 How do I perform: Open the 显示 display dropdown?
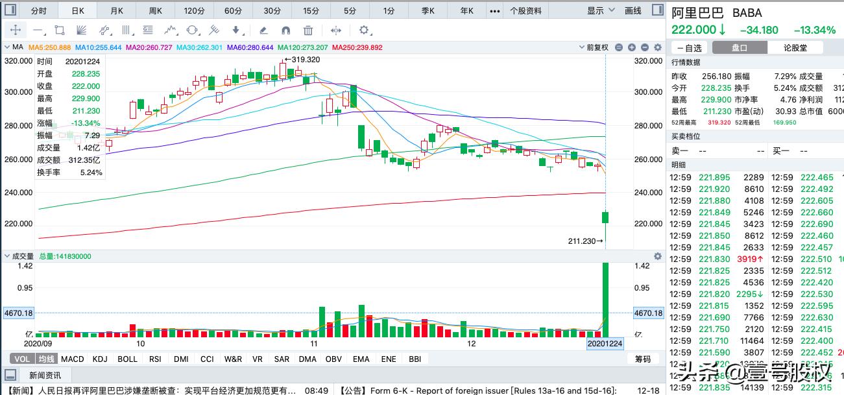click(x=600, y=10)
